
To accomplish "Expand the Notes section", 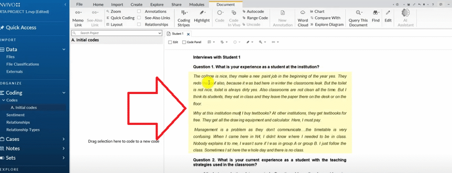I will pyautogui.click(x=64, y=148).
